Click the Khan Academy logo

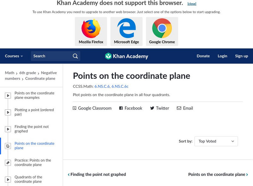pos(126,56)
